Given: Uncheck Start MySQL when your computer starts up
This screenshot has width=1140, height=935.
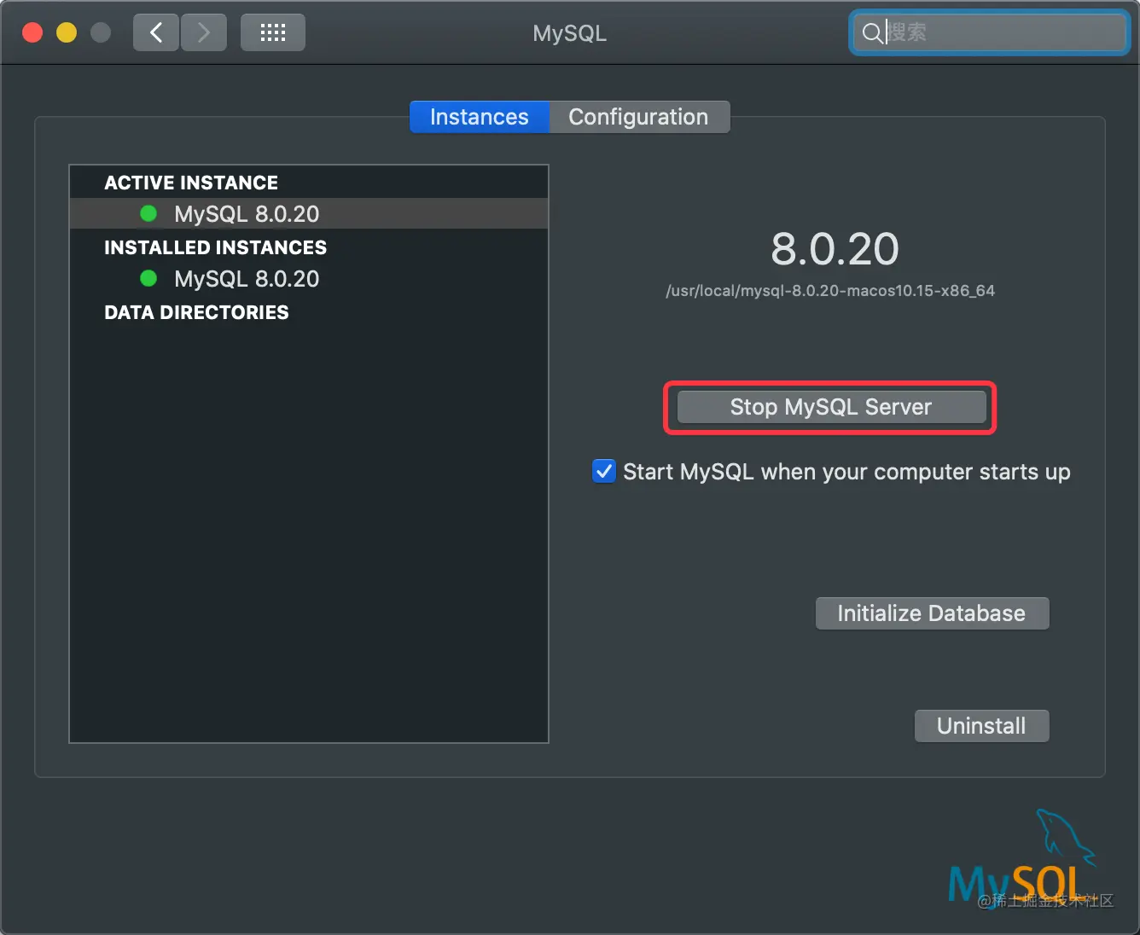Looking at the screenshot, I should (604, 471).
